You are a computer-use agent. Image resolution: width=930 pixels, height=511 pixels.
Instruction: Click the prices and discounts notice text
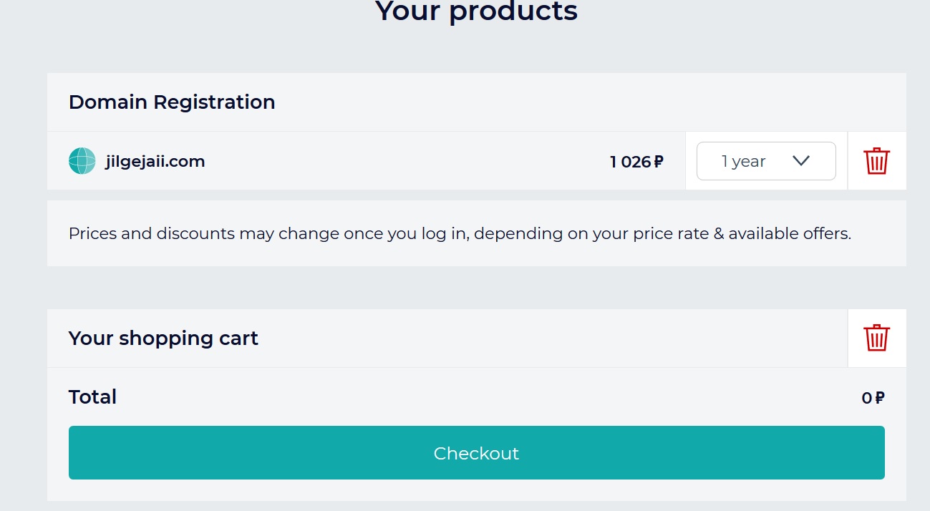(x=460, y=233)
